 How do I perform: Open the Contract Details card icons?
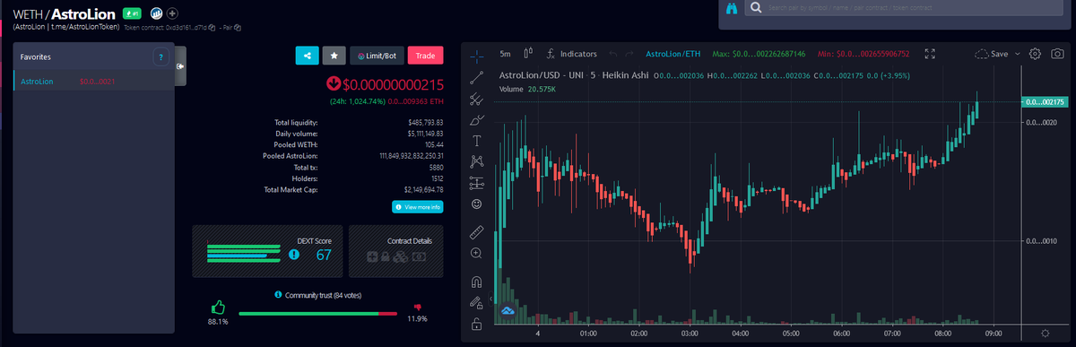pyautogui.click(x=395, y=257)
